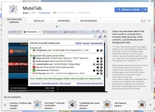Expand the abc.go.com row plus sign

[31, 58]
